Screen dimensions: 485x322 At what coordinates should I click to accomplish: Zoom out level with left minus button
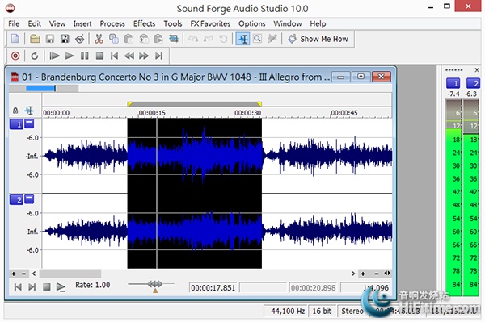click(23, 274)
